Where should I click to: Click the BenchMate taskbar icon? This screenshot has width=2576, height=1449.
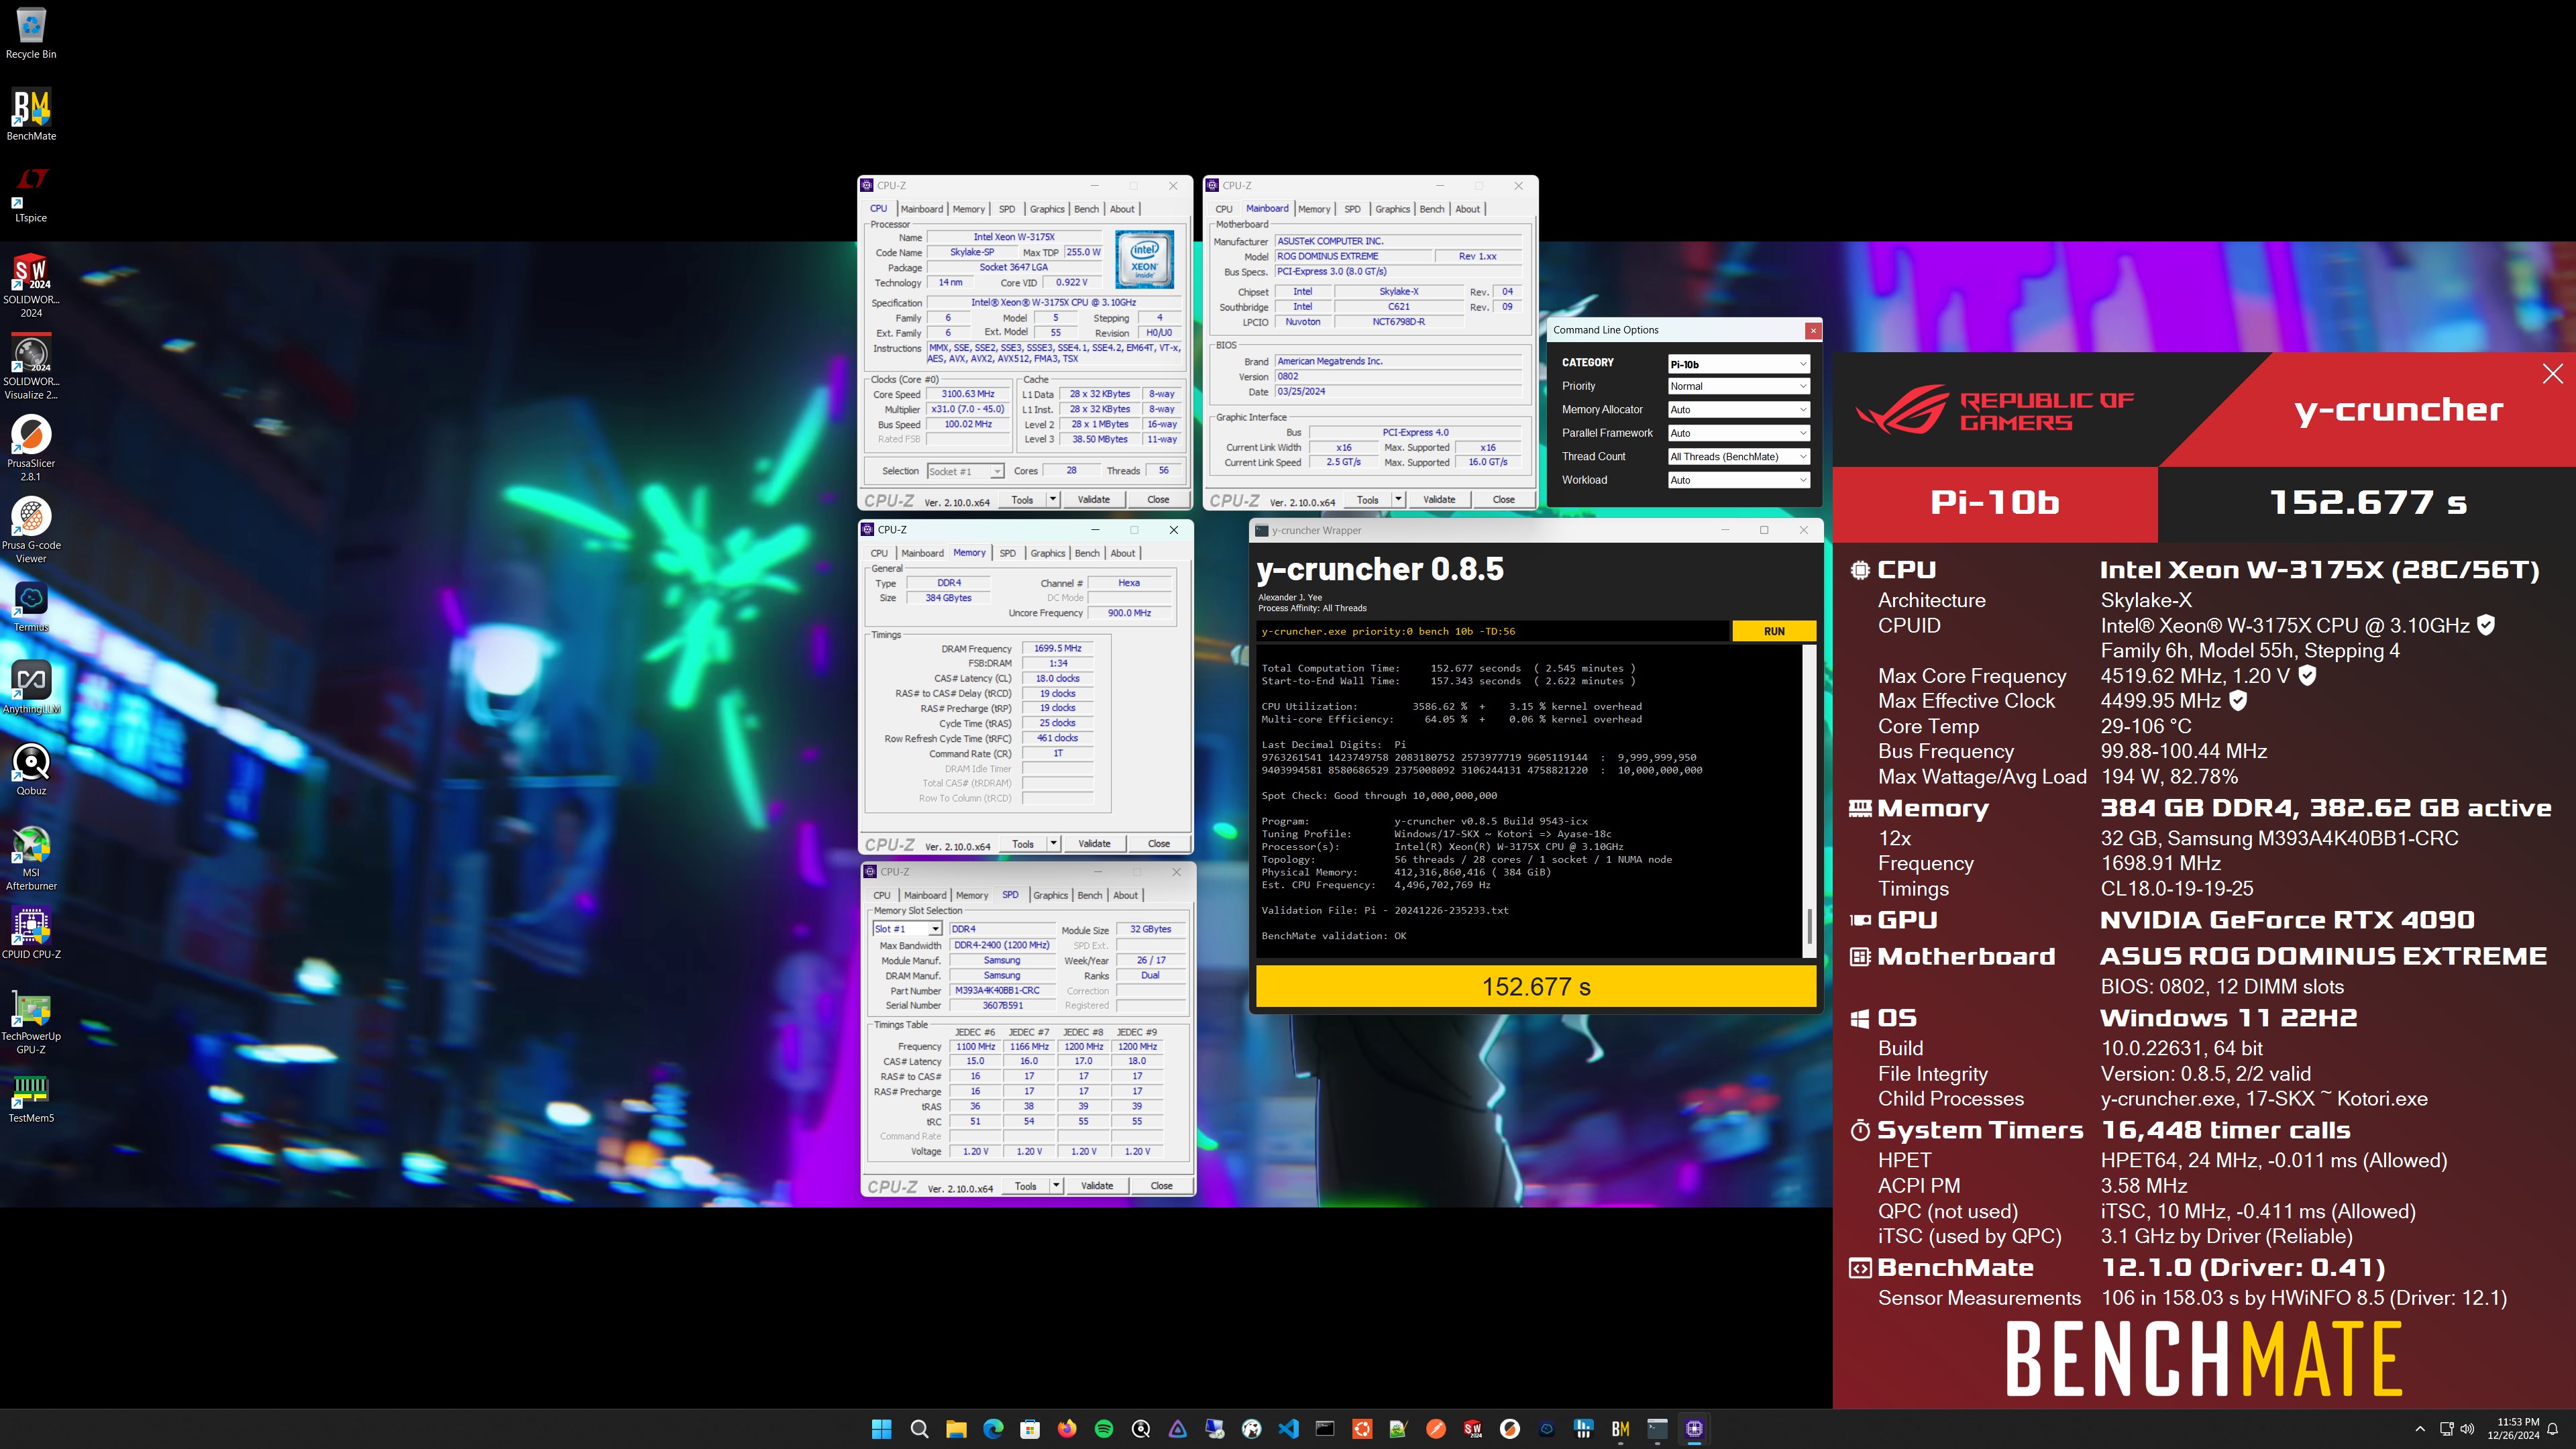pos(1621,1429)
